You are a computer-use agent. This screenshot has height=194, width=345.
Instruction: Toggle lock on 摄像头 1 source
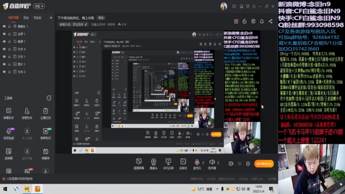tap(9, 26)
